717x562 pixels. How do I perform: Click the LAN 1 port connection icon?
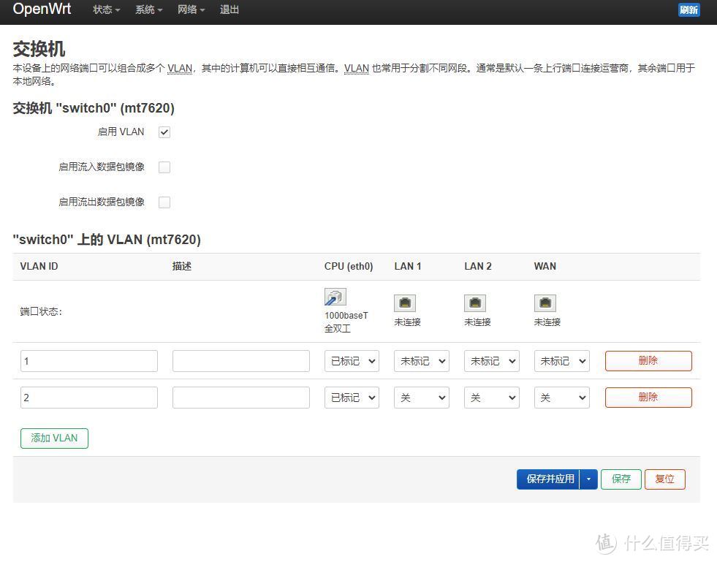(404, 301)
